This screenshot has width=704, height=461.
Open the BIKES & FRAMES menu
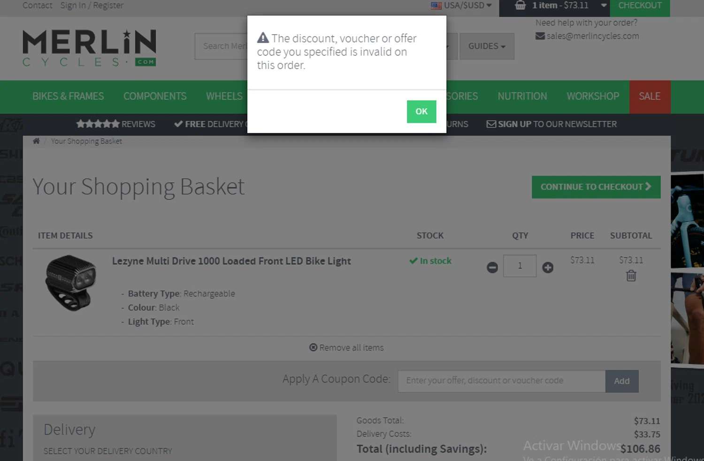pyautogui.click(x=68, y=97)
